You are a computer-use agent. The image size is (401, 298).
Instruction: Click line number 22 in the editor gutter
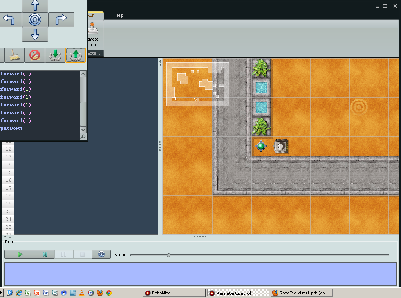[x=9, y=227]
